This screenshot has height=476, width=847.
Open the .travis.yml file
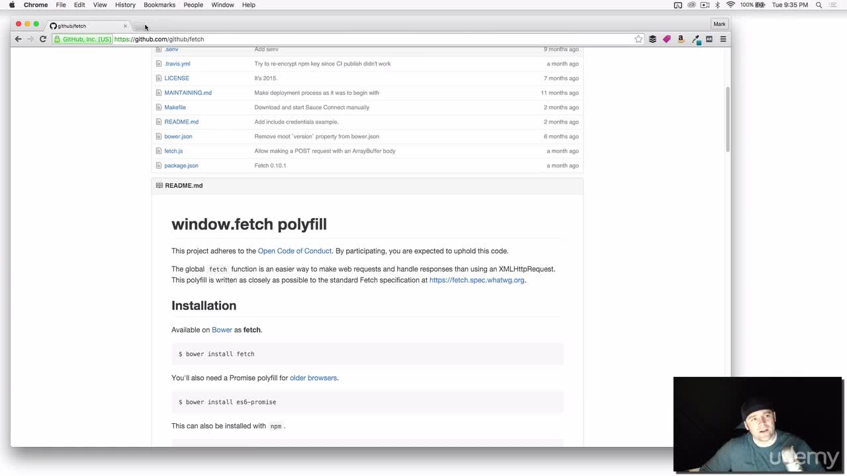(177, 63)
